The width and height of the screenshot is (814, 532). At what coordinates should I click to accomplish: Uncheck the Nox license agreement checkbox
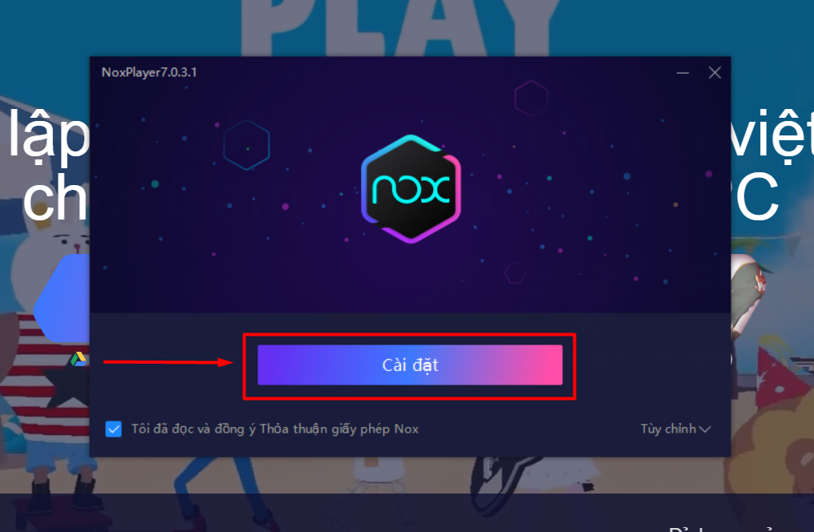click(x=114, y=429)
